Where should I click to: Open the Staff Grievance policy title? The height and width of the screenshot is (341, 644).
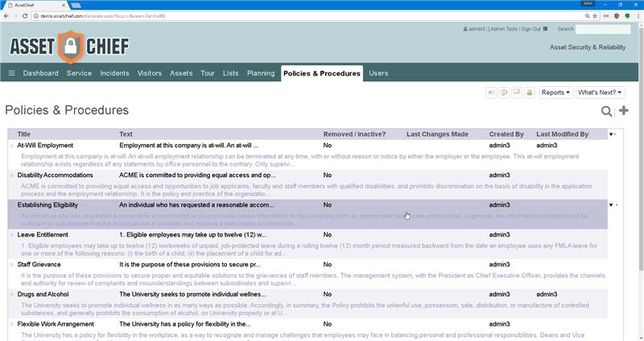(x=39, y=265)
